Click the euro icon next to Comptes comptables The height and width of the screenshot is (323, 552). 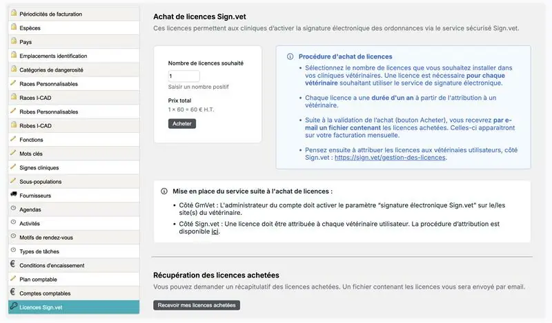tap(13, 293)
